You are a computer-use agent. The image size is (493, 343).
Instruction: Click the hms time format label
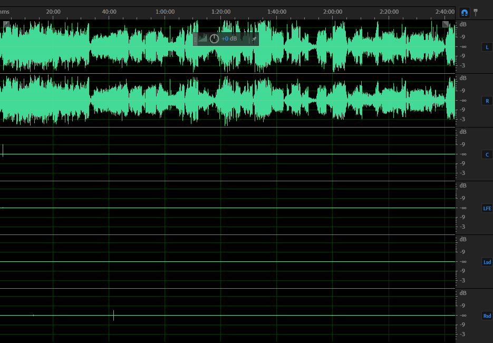click(x=4, y=12)
